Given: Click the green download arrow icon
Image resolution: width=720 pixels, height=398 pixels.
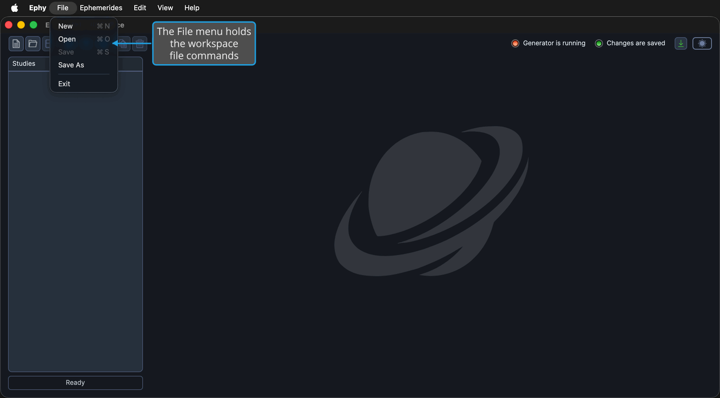Looking at the screenshot, I should pyautogui.click(x=681, y=43).
